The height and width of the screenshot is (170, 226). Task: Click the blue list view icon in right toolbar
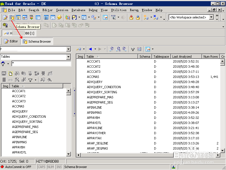[139, 49]
